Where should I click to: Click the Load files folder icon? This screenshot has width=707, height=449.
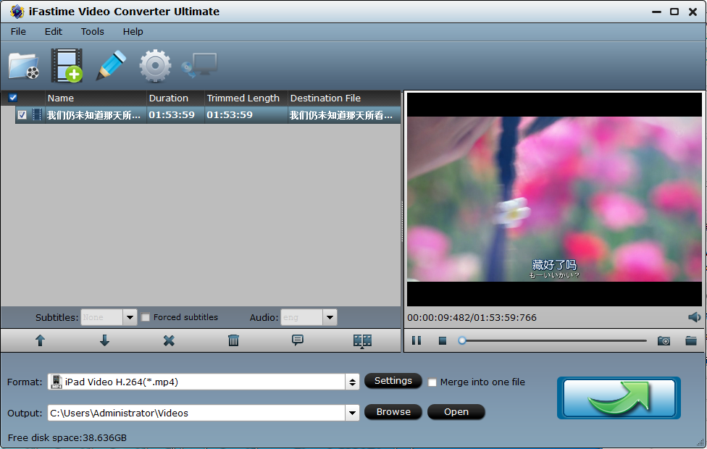tap(24, 66)
